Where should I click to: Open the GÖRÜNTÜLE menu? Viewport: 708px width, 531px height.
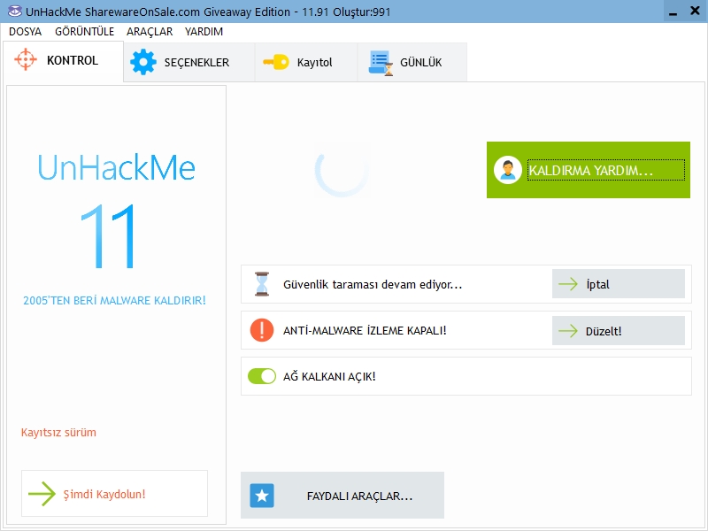[84, 32]
